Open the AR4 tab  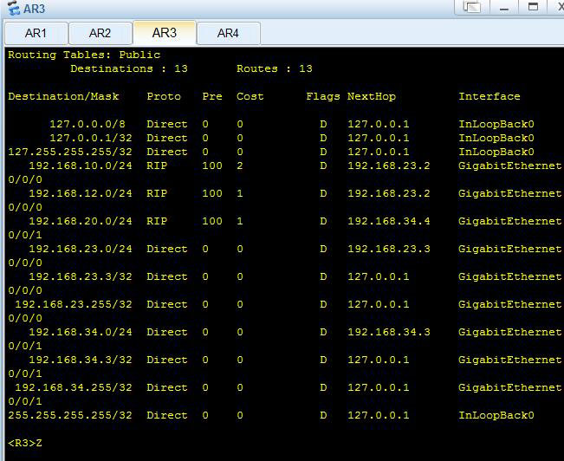[x=228, y=33]
